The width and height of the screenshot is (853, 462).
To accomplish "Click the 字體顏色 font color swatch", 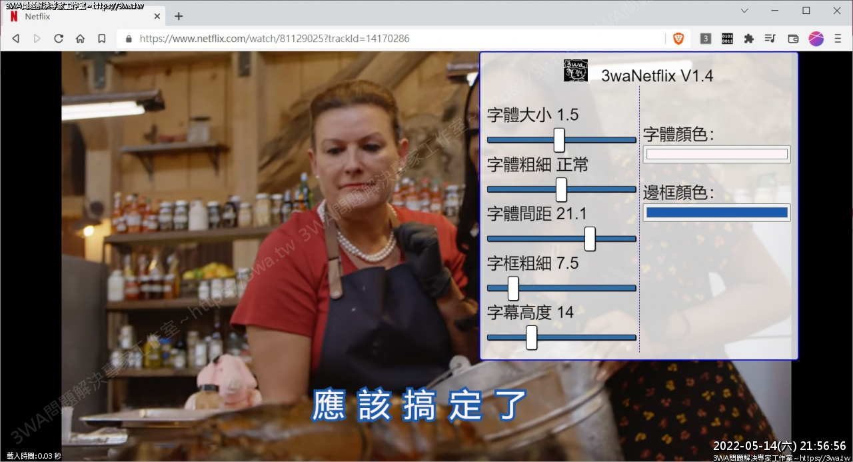I will tap(716, 155).
